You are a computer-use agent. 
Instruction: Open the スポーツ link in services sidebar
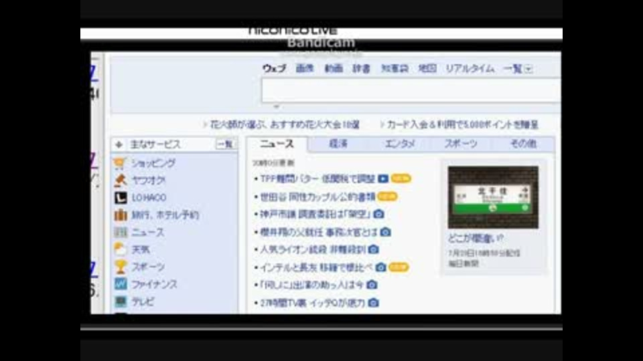point(148,267)
